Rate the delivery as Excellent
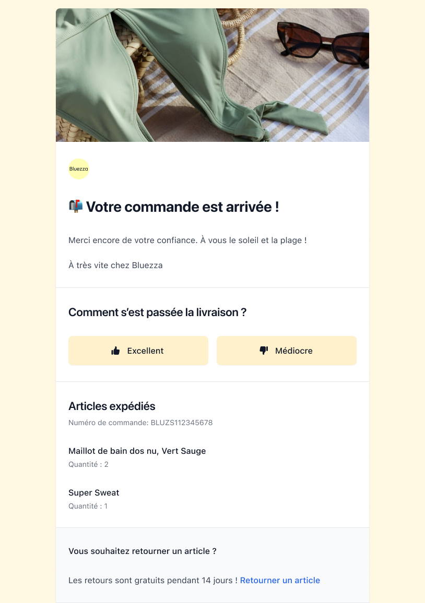This screenshot has width=425, height=603. point(138,351)
